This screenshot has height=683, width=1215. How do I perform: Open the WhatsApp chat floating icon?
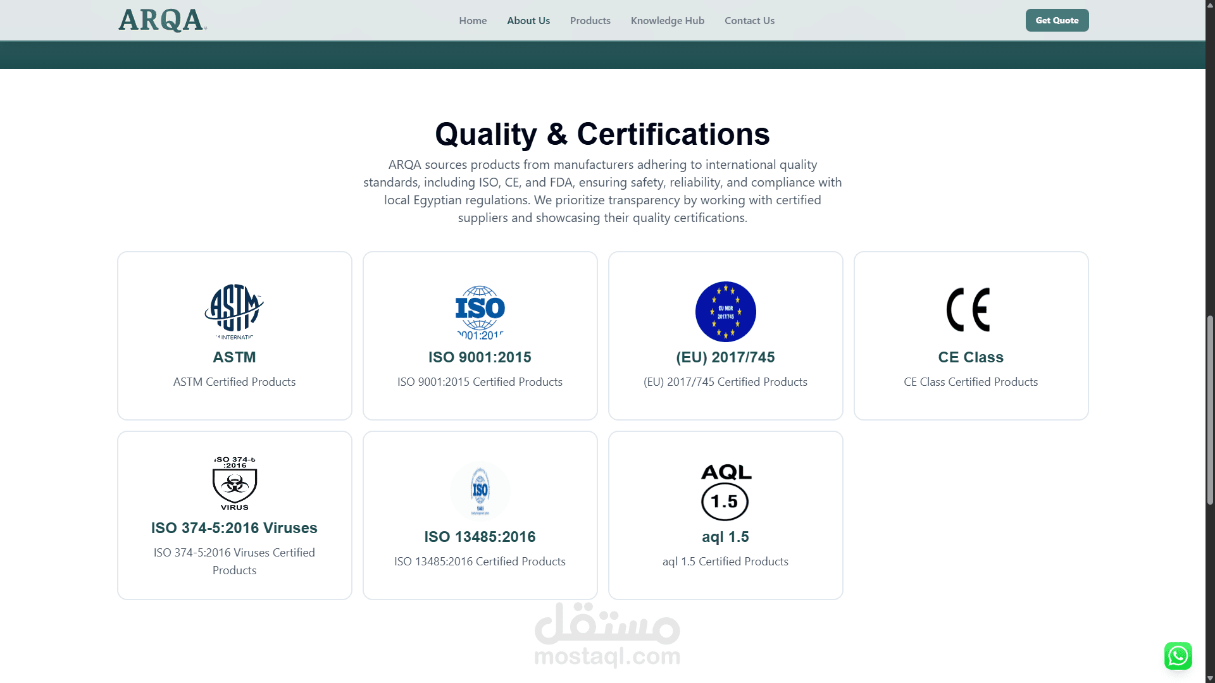(1178, 656)
